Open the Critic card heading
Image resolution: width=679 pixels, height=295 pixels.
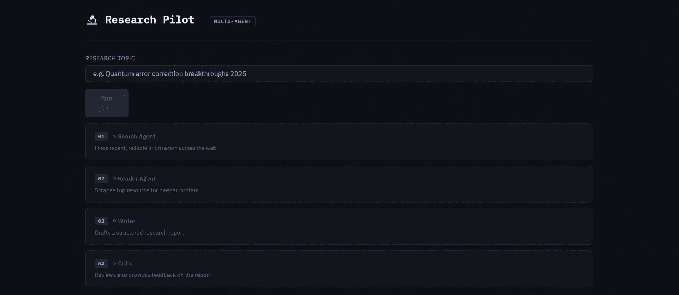[125, 263]
